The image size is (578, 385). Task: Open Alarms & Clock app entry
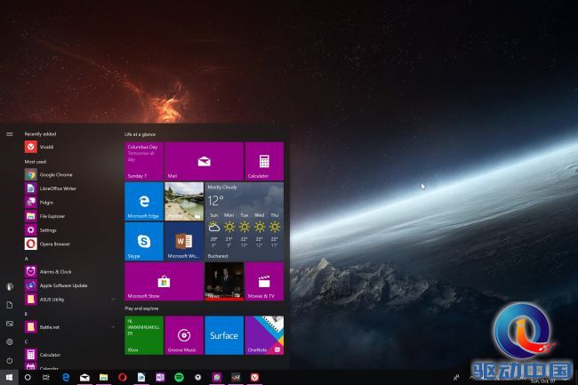[x=70, y=271]
